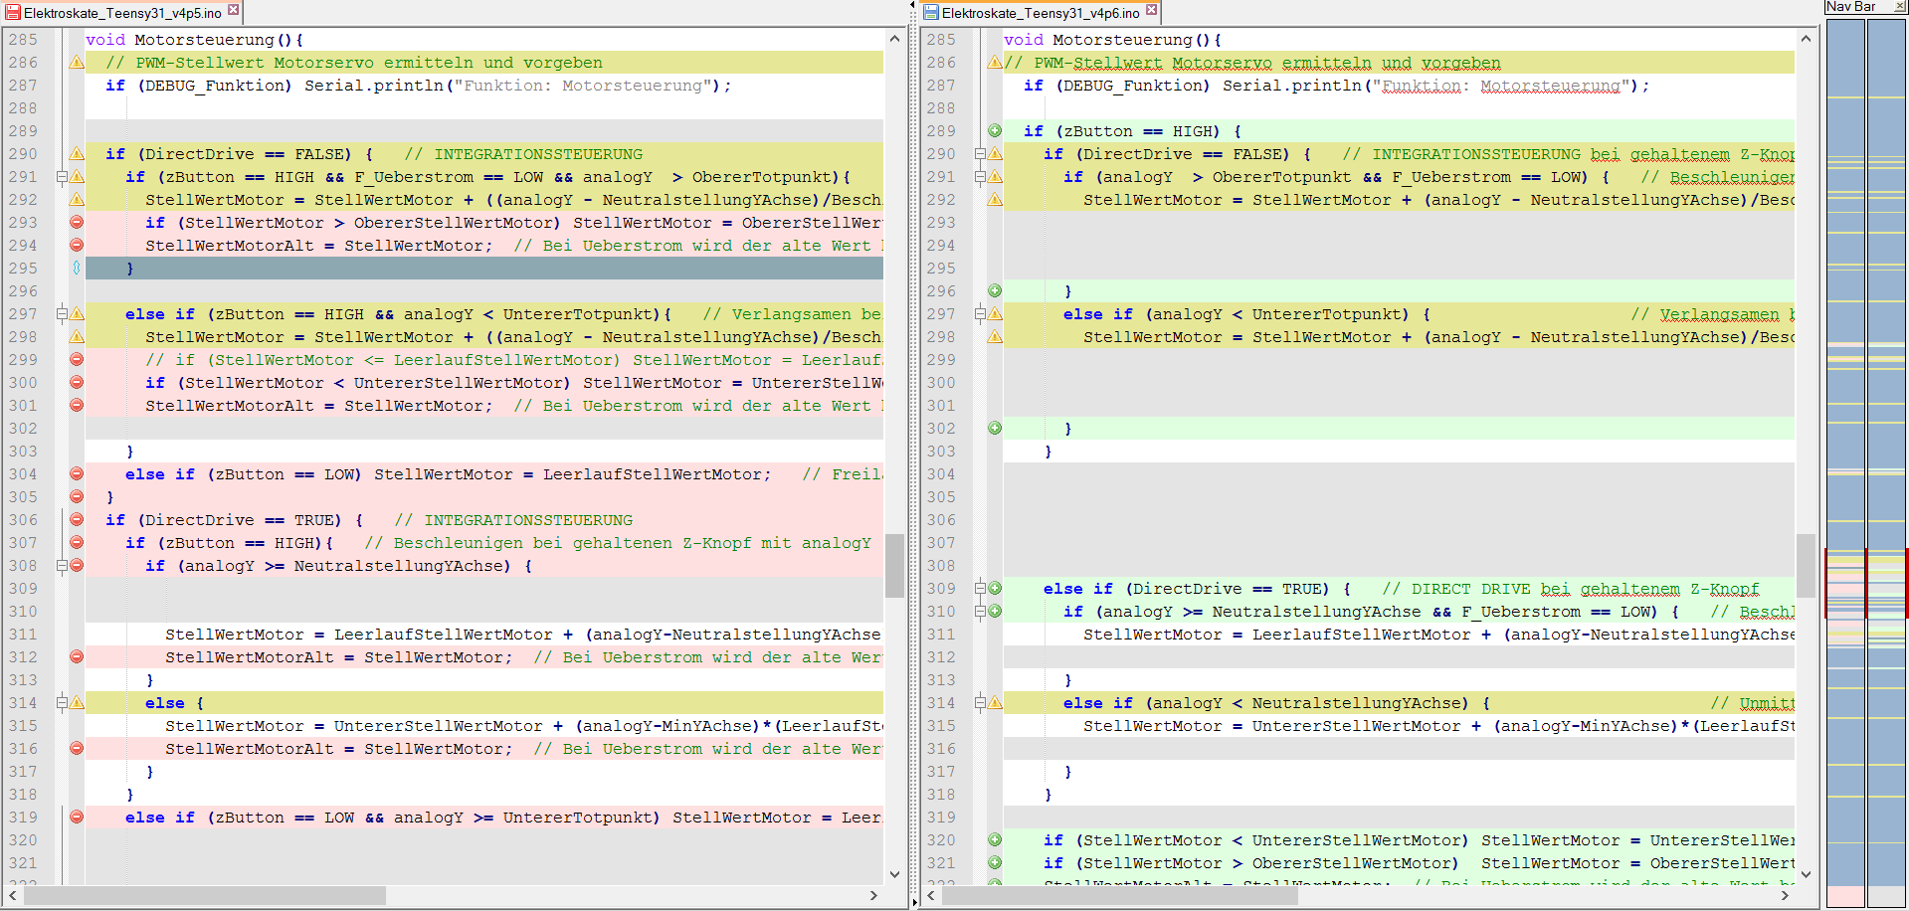Viewport: 1909px width, 911px height.
Task: Click the red minus marker on left line 312
Action: click(x=77, y=656)
